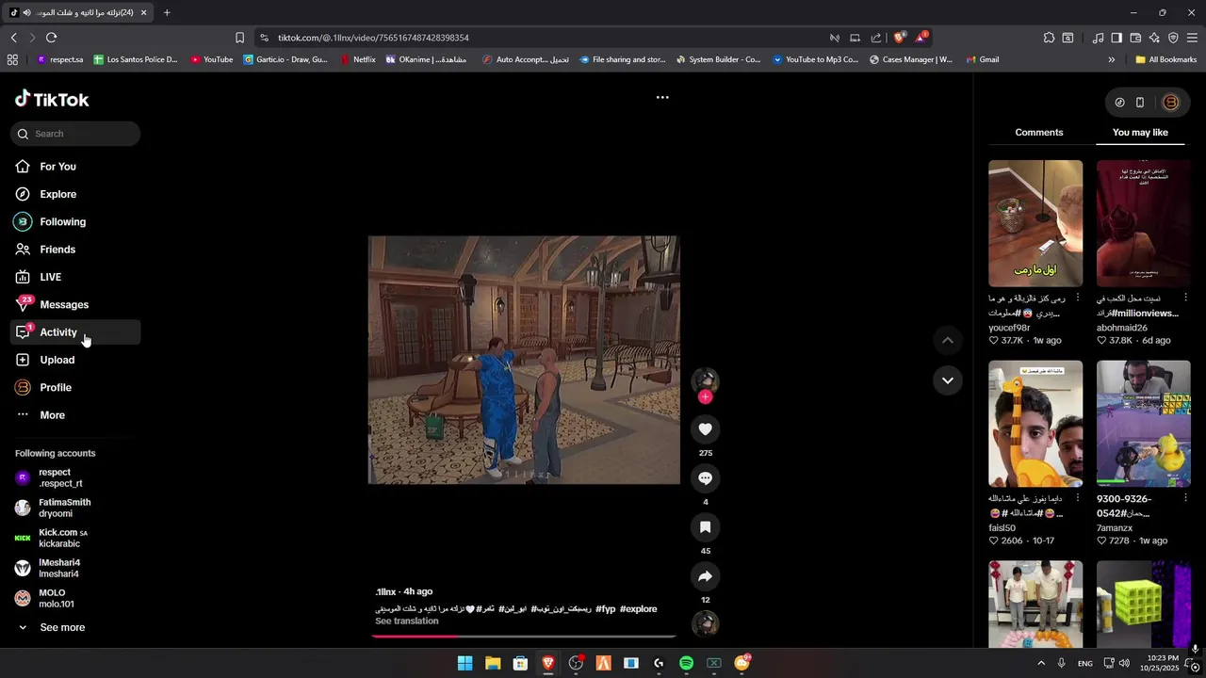Open browser main menu hamburger

[x=1192, y=38]
